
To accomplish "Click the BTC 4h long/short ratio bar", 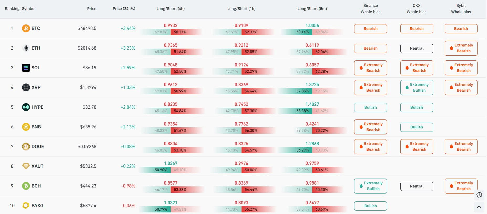I will pos(171,32).
